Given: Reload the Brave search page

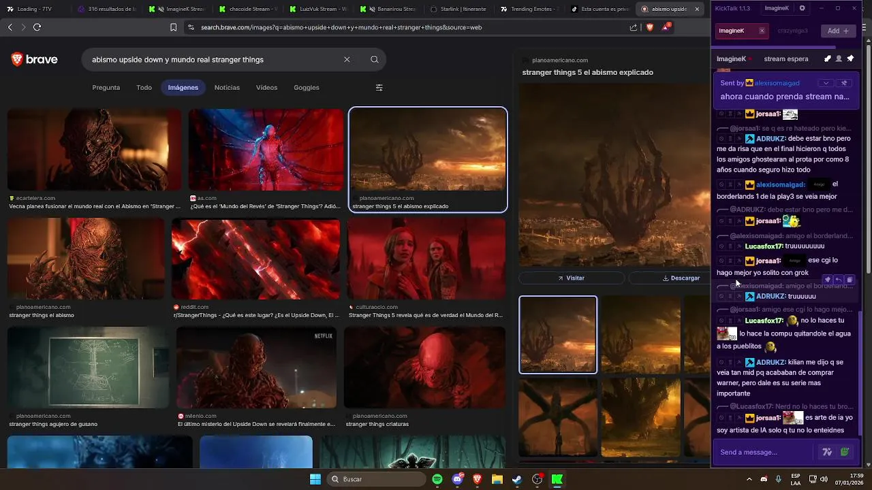Looking at the screenshot, I should 37,27.
